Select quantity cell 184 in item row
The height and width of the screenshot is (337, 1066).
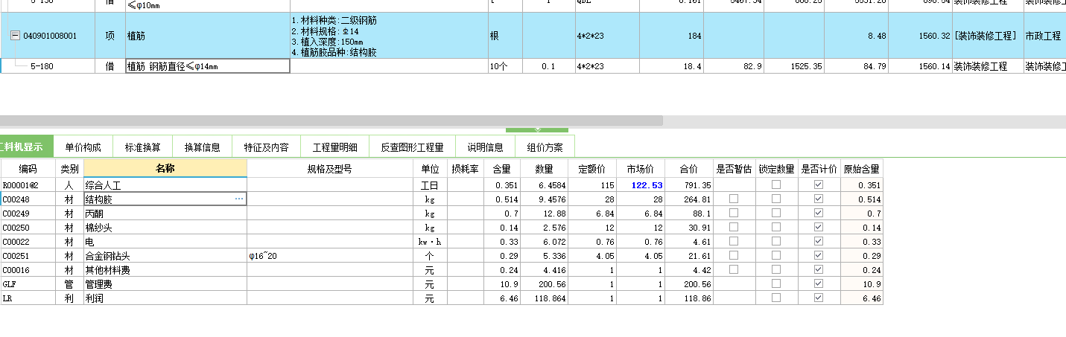(x=670, y=36)
